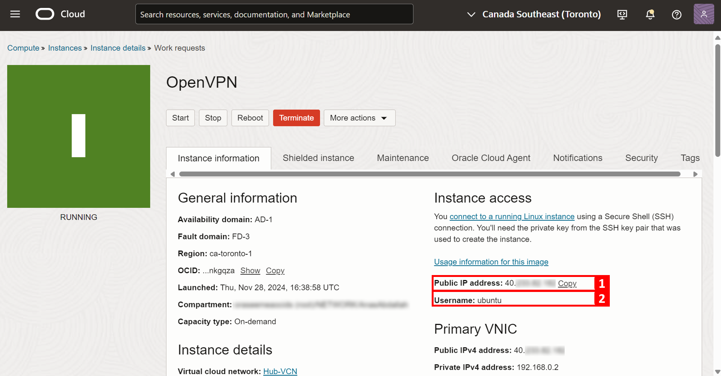Click the tab strip left scroll arrow

click(x=173, y=174)
